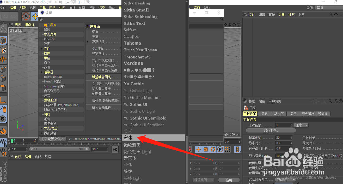The image size is (343, 184).
Task: Open the 编辑 menu in main menu bar
Action: [x=13, y=8]
